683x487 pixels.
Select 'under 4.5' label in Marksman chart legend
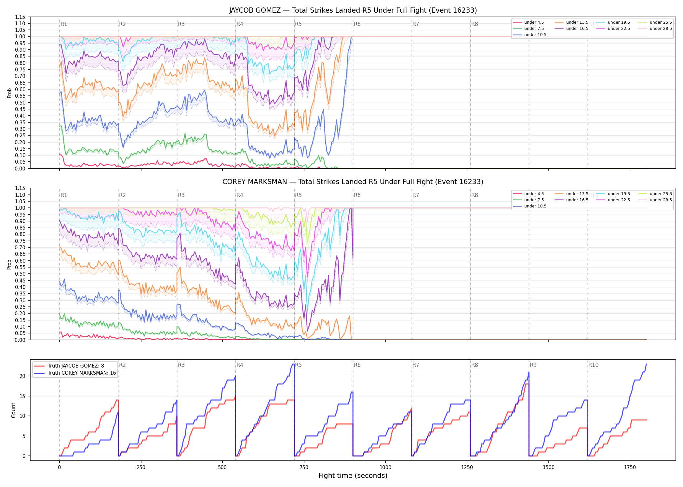point(534,194)
